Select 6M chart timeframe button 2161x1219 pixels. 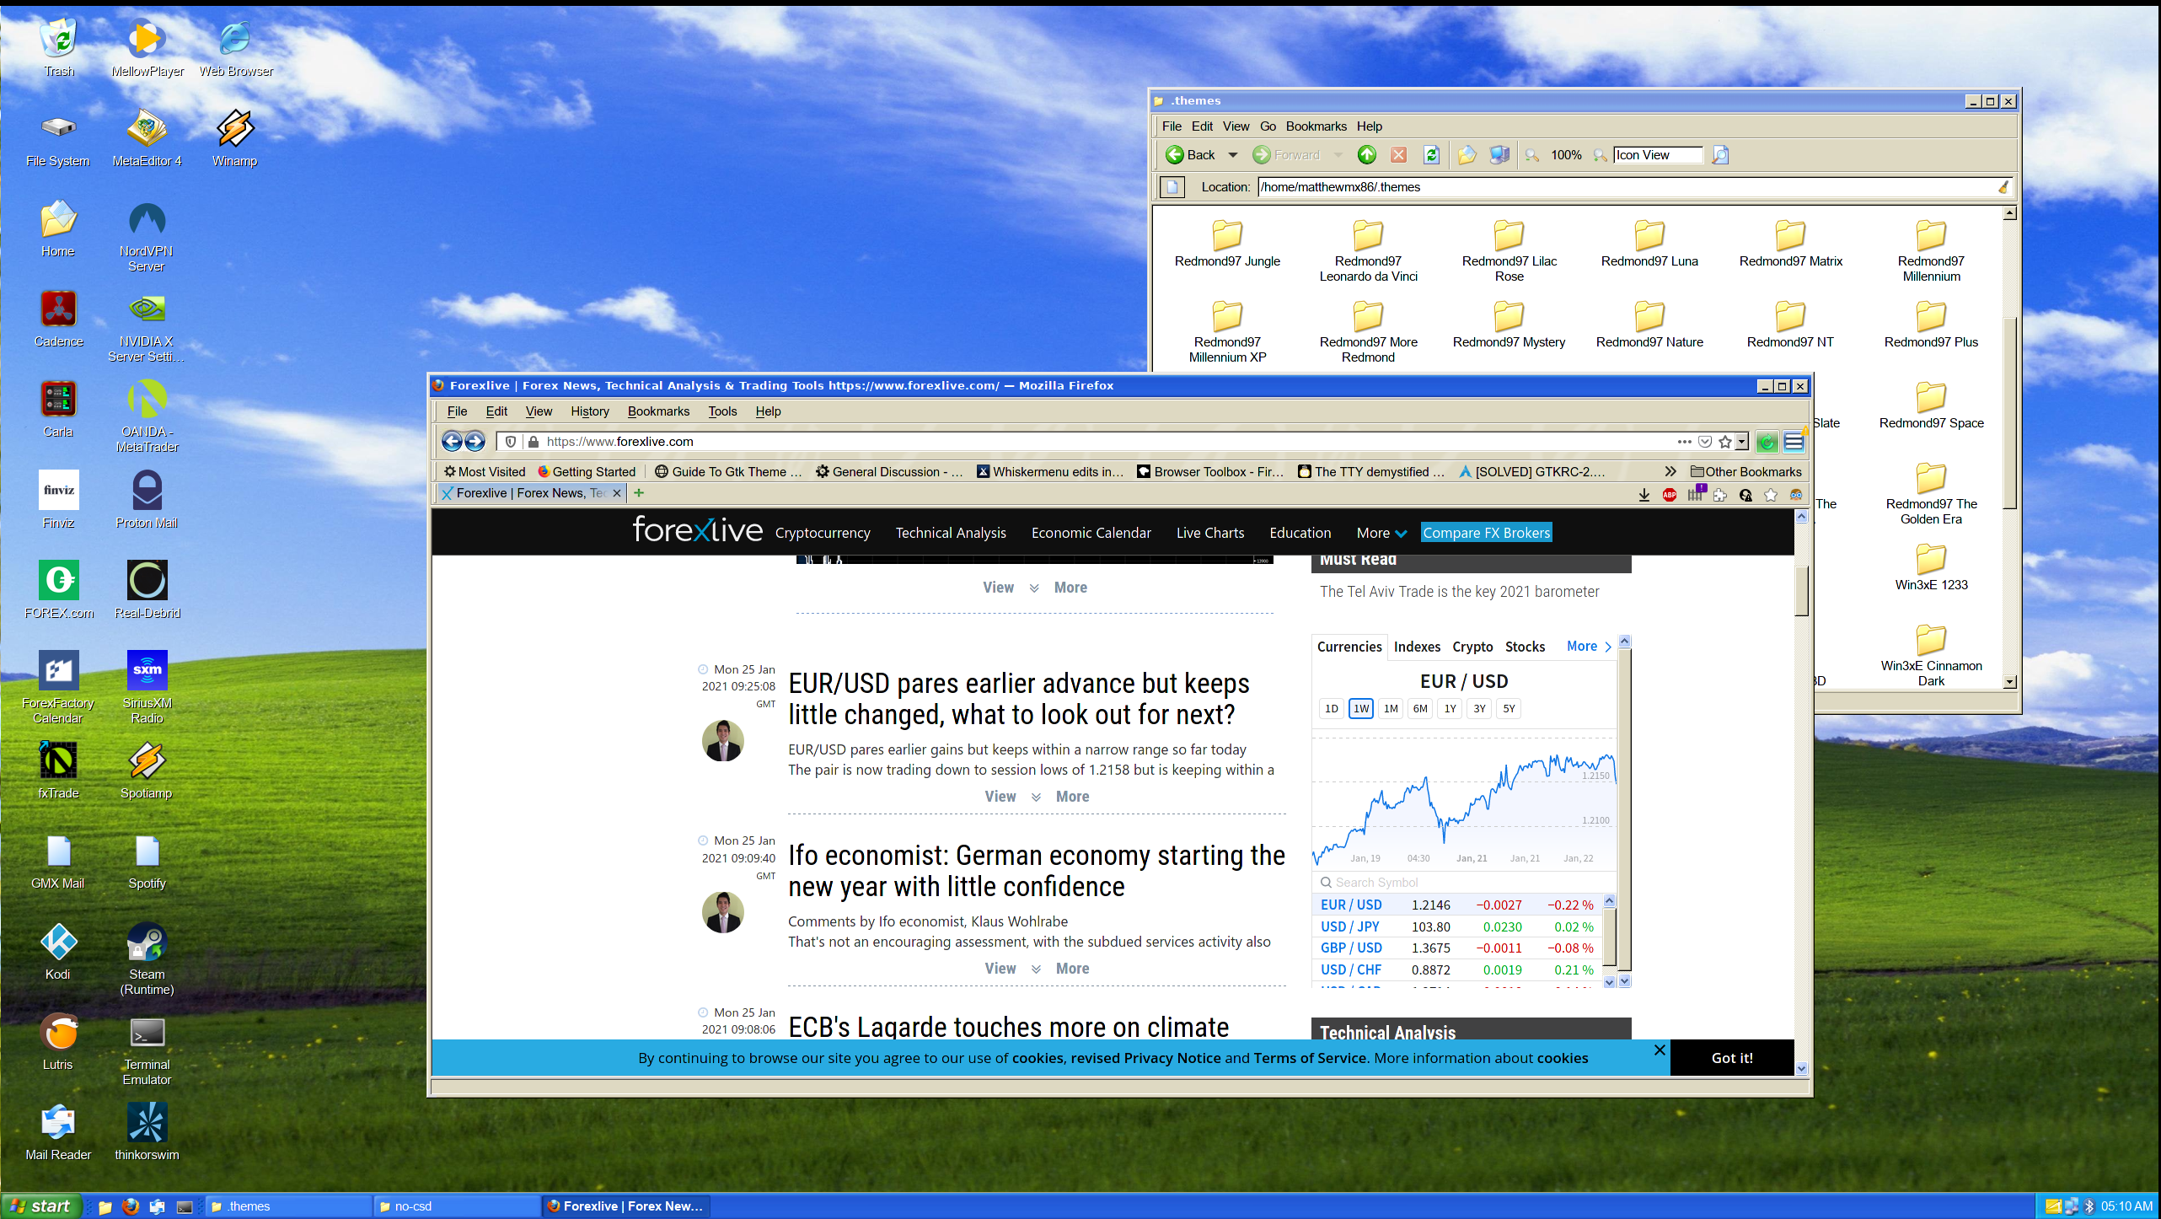pyautogui.click(x=1420, y=708)
